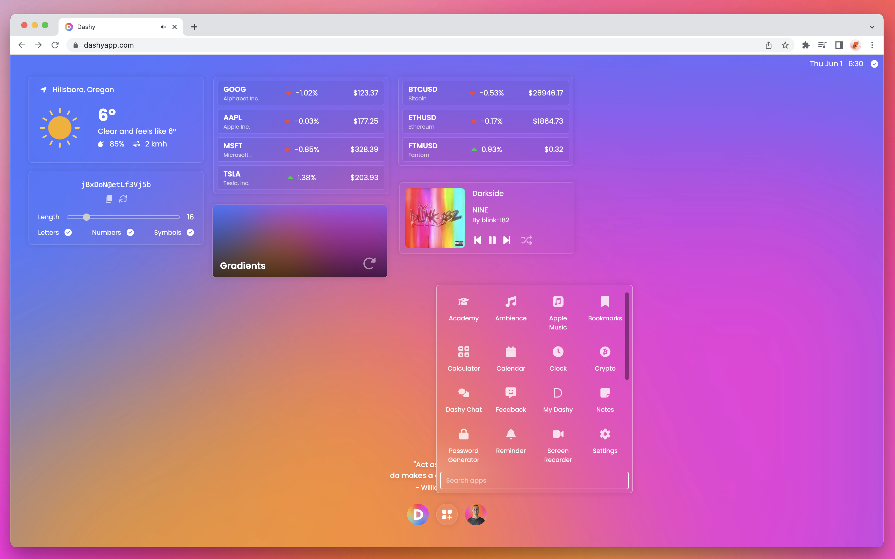Click the Hillsboro, Oregon location
This screenshot has width=895, height=559.
[x=83, y=90]
